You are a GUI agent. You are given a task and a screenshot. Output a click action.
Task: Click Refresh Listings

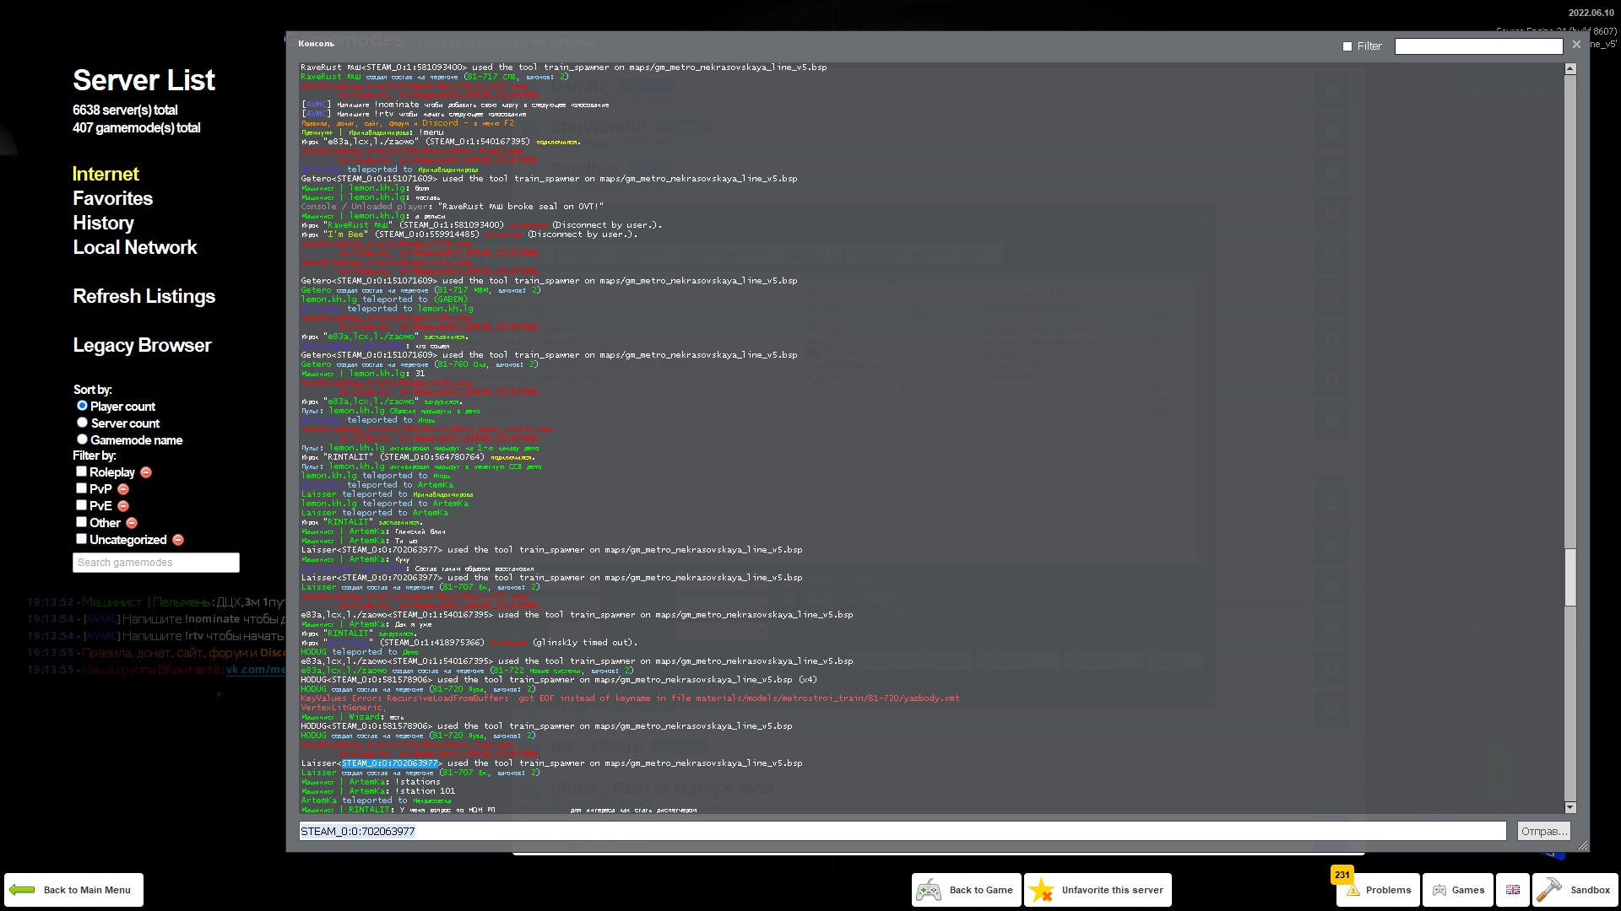pos(144,296)
